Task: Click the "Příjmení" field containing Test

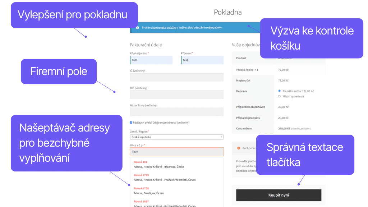Action: [x=202, y=60]
